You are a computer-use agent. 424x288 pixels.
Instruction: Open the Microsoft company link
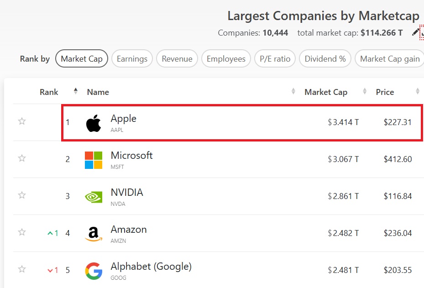(x=131, y=156)
